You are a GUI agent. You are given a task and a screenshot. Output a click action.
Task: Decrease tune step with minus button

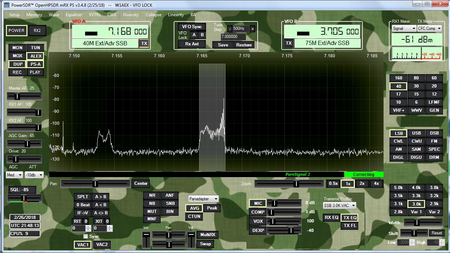pos(230,29)
